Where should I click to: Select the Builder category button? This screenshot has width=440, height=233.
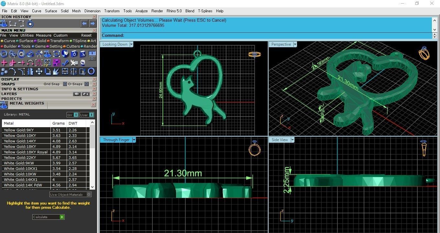pyautogui.click(x=8, y=46)
